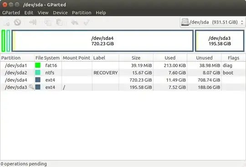
Task: Click the key lock icon beside /dev/sda3
Action: [x=31, y=87]
